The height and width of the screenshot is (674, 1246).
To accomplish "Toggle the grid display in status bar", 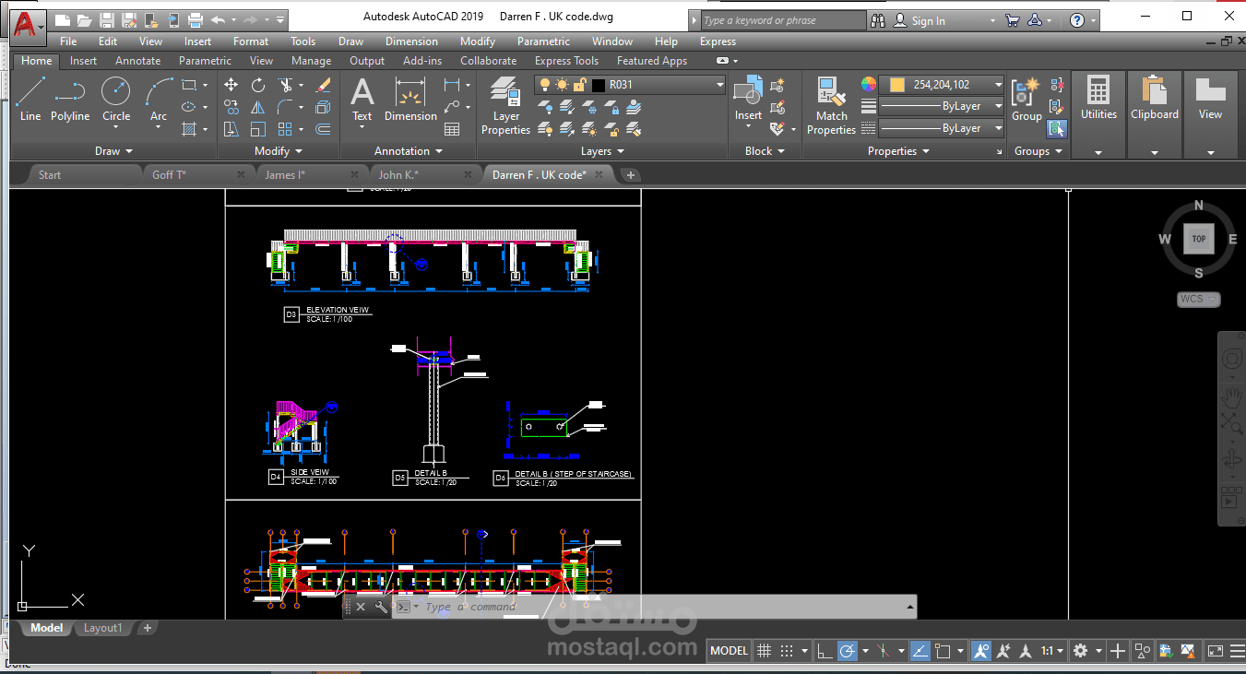I will coord(764,651).
